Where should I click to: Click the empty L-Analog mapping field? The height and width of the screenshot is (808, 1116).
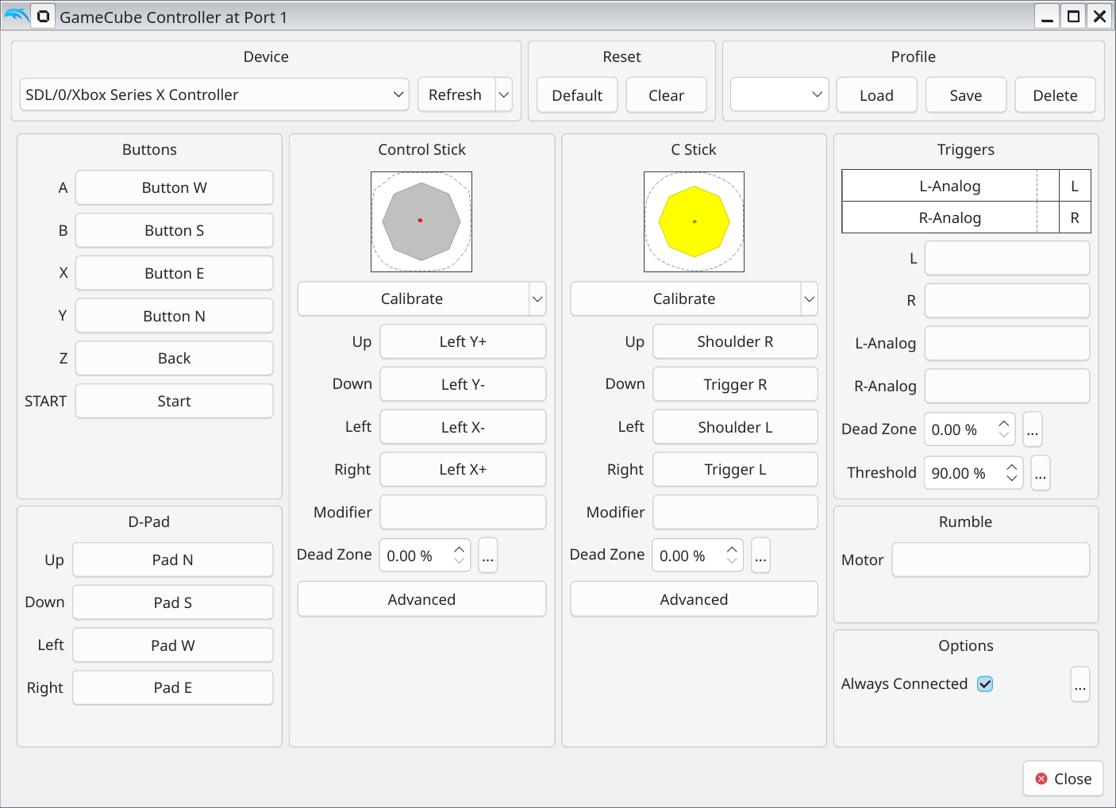1007,344
